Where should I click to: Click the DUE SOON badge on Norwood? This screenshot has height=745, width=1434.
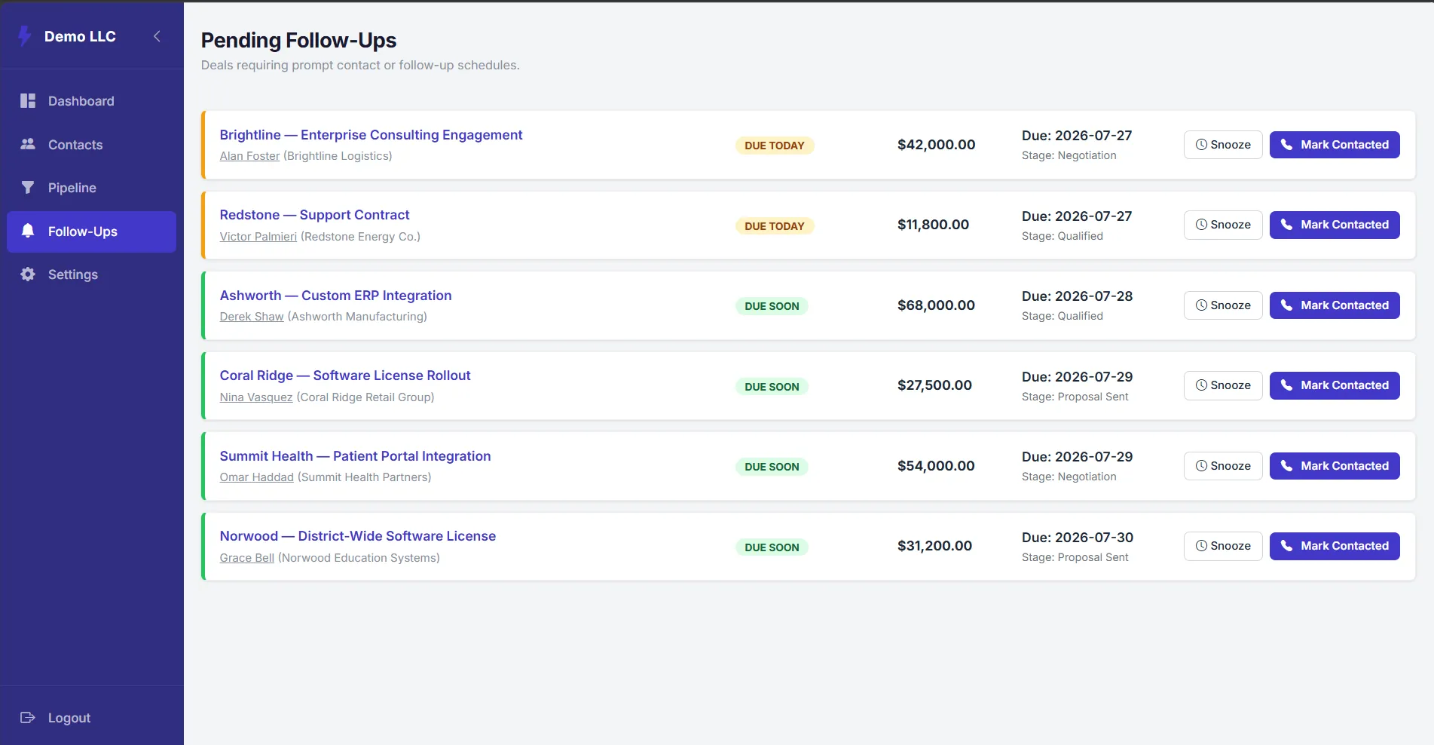pos(772,547)
